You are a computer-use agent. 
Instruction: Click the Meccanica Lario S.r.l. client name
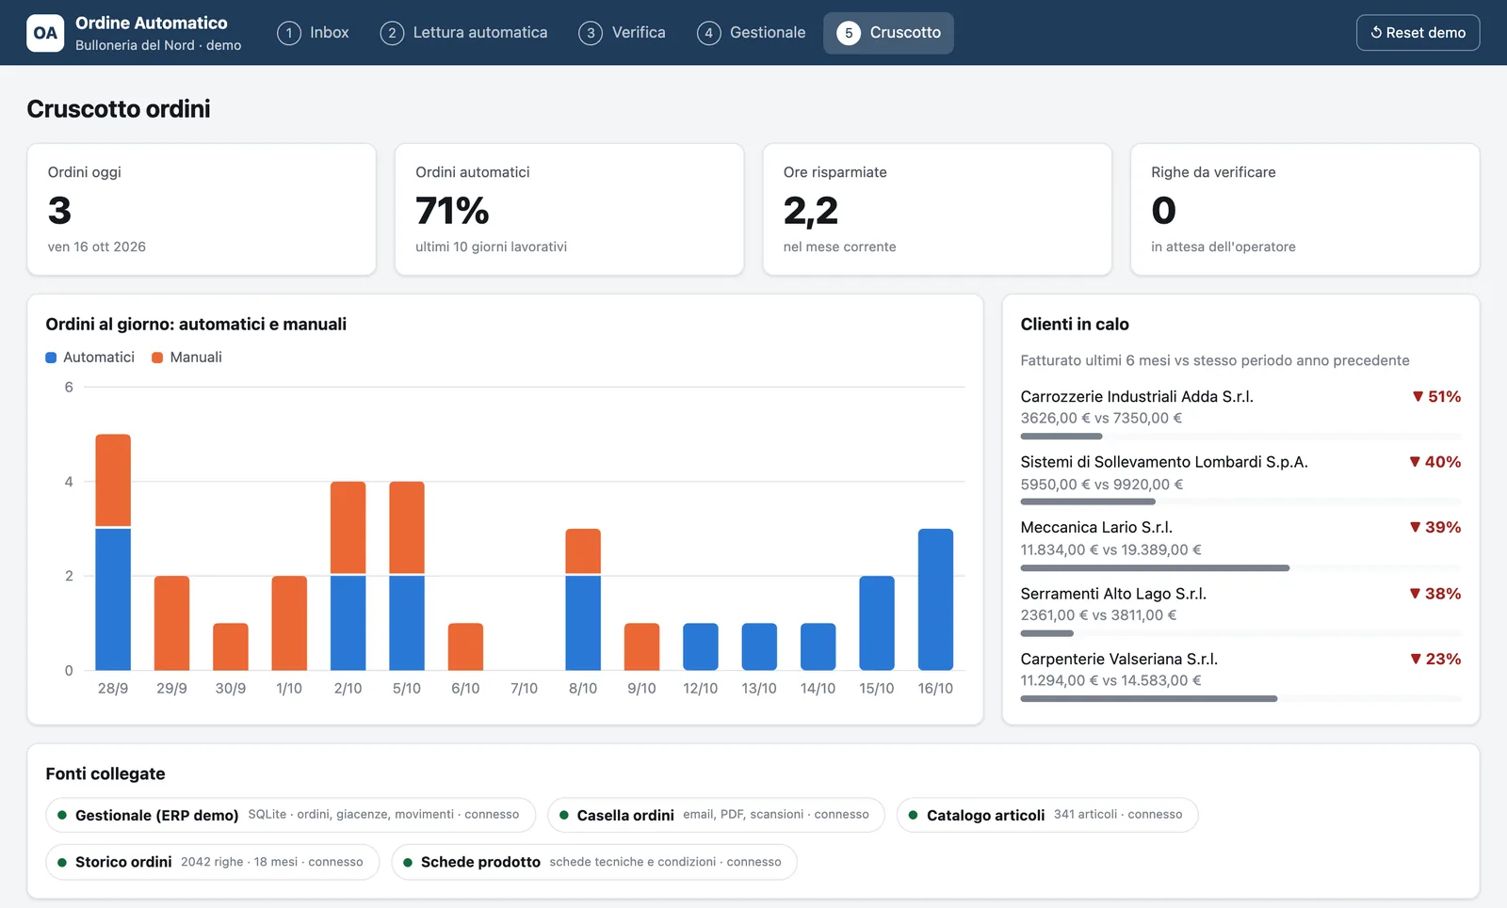pyautogui.click(x=1096, y=528)
